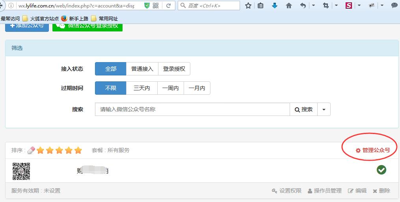
Task: Open the downloads arrow icon
Action: (x=275, y=6)
